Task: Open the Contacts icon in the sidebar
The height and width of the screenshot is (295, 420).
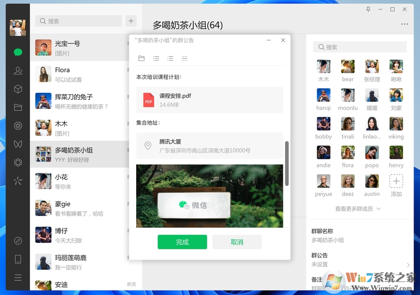Action: pos(18,71)
